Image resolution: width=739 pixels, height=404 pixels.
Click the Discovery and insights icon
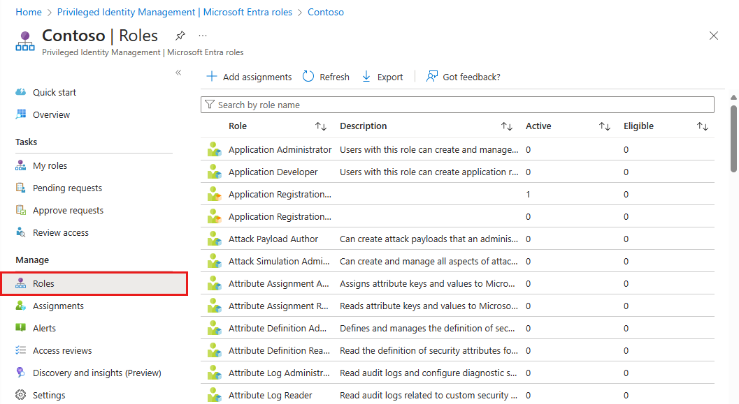pyautogui.click(x=21, y=373)
